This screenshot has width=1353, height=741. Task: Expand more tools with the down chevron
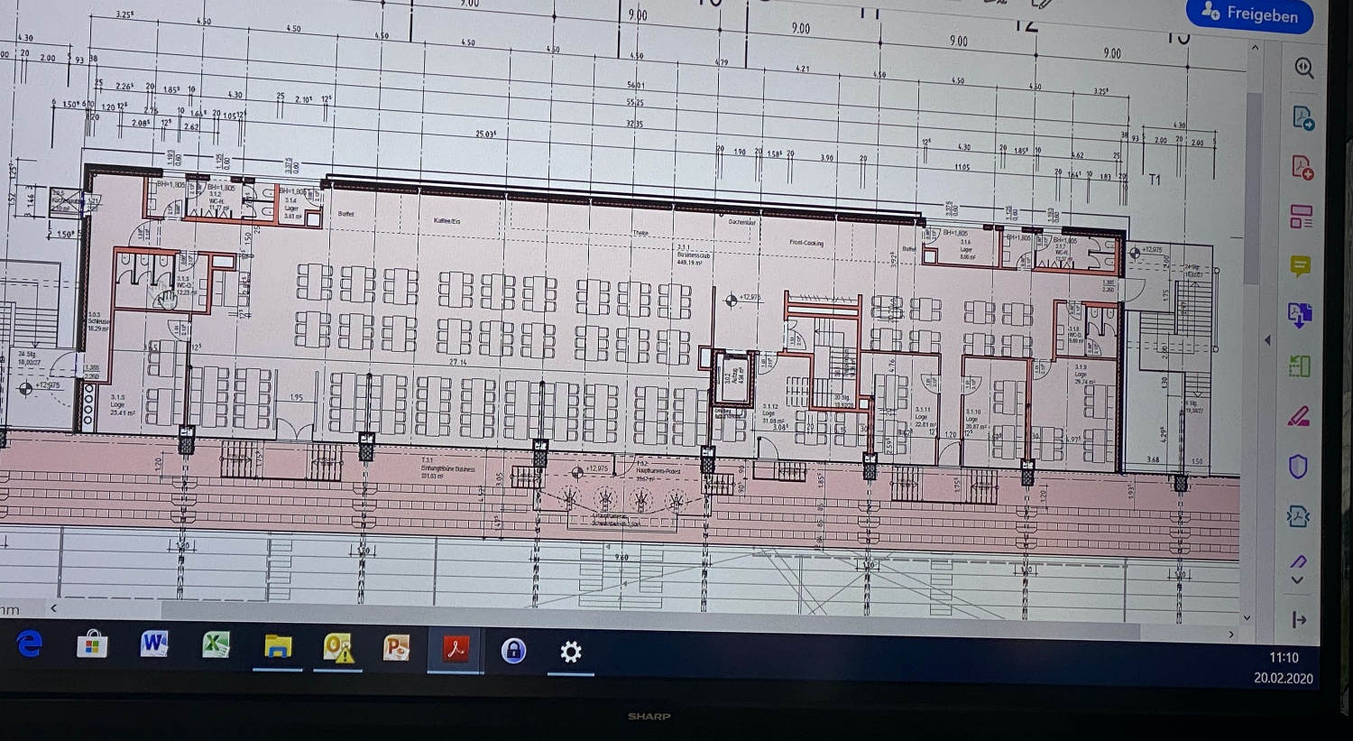[x=1297, y=580]
